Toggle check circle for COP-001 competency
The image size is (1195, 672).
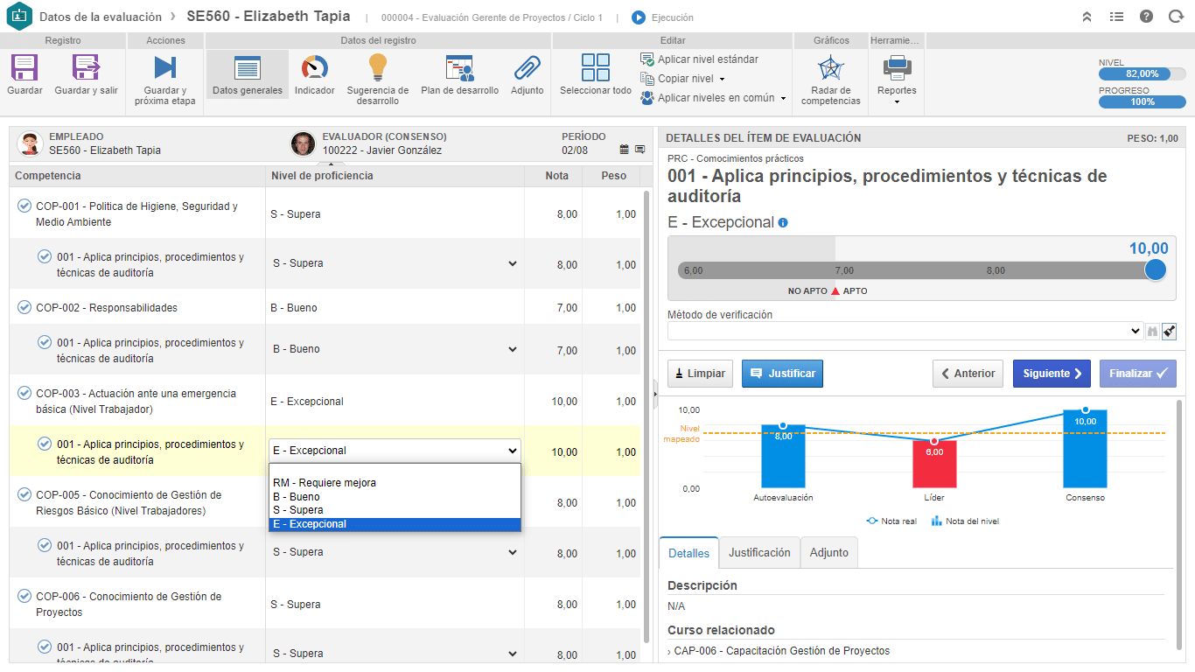click(24, 206)
